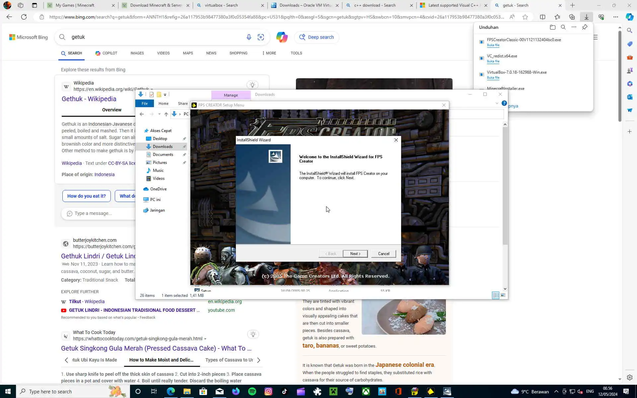Switch Explorer to large icons view toggle
Screen dimensions: 637x398
click(x=503, y=295)
